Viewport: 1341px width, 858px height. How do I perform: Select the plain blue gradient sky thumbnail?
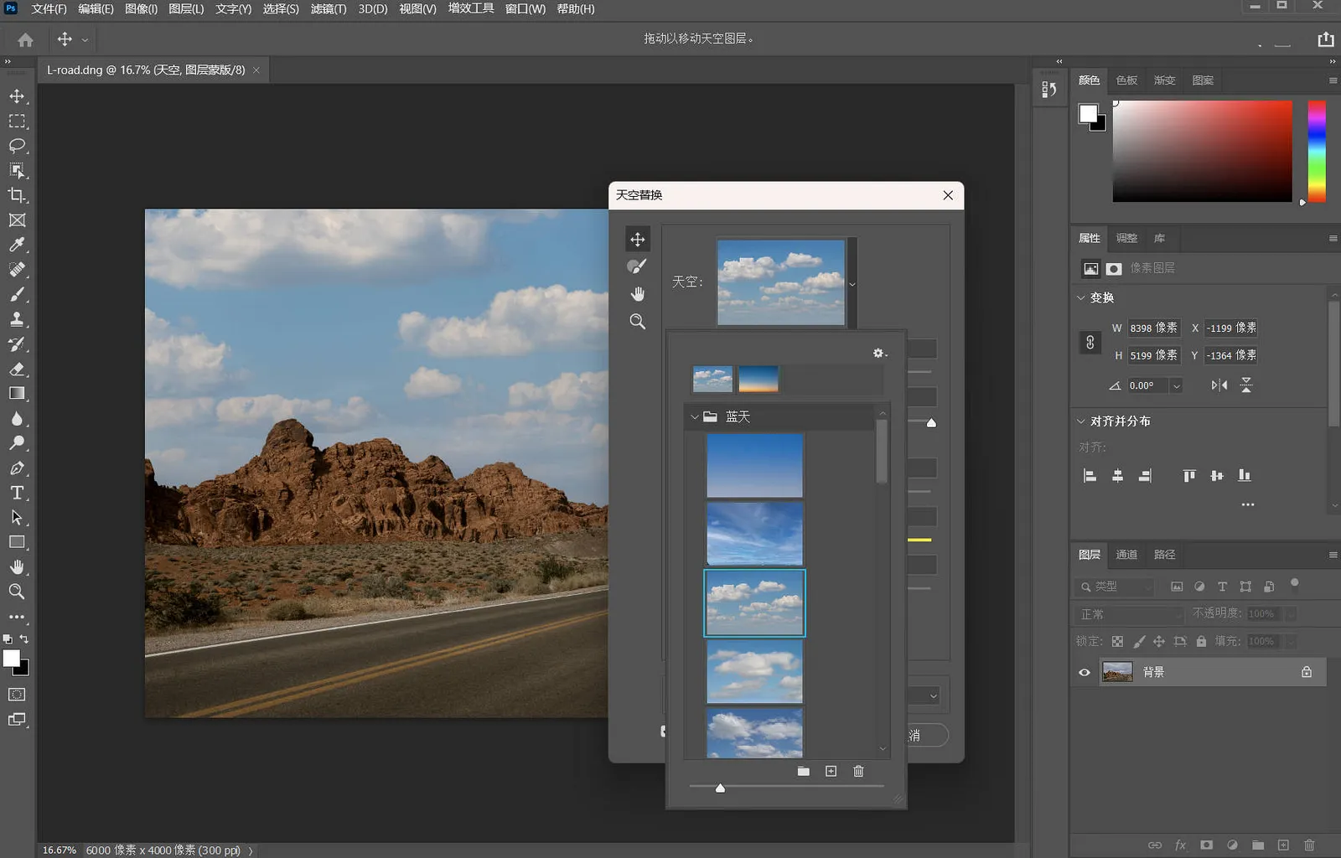pos(754,466)
